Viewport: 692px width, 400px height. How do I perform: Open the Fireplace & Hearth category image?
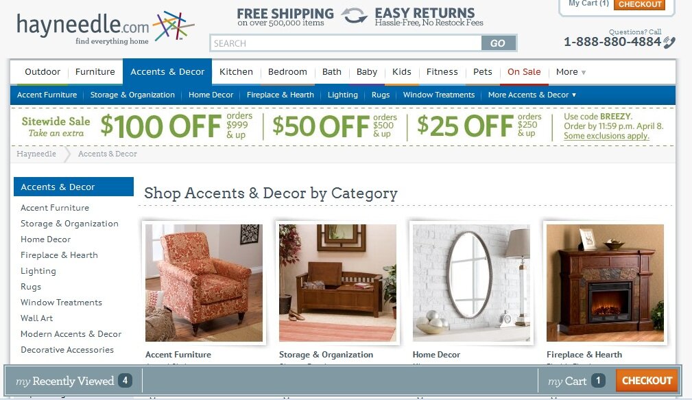pyautogui.click(x=605, y=283)
